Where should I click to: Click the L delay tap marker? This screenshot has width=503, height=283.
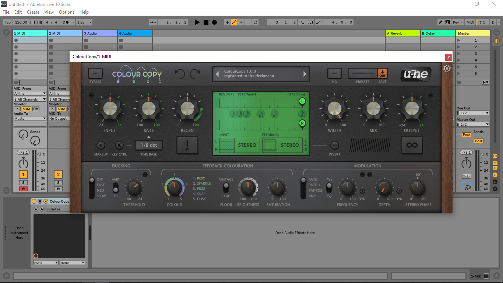click(302, 101)
